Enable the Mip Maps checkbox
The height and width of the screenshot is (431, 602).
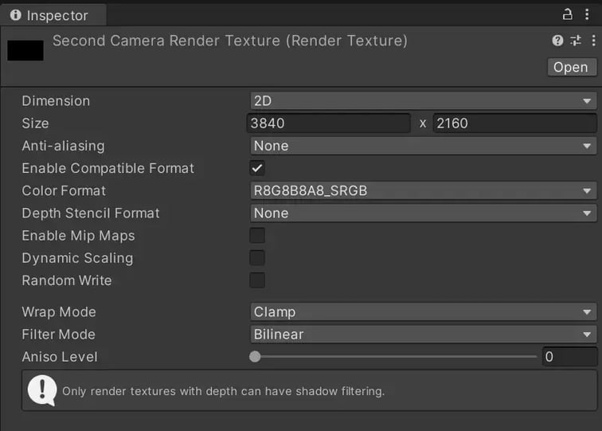(x=257, y=236)
